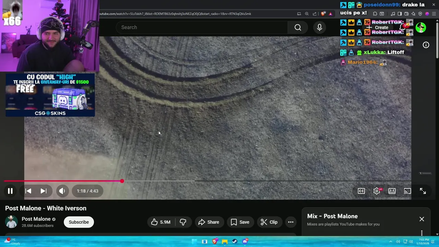Open more actions menu beside Clip
The width and height of the screenshot is (439, 247).
pos(291,222)
